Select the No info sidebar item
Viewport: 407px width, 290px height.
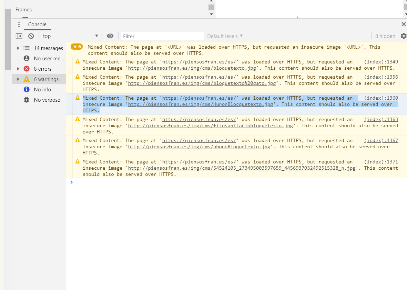click(39, 90)
